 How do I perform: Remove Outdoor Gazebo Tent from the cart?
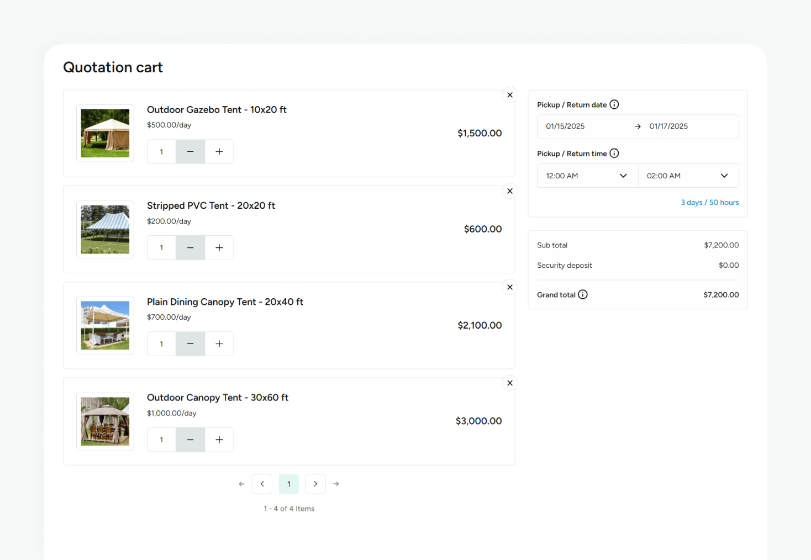[510, 95]
